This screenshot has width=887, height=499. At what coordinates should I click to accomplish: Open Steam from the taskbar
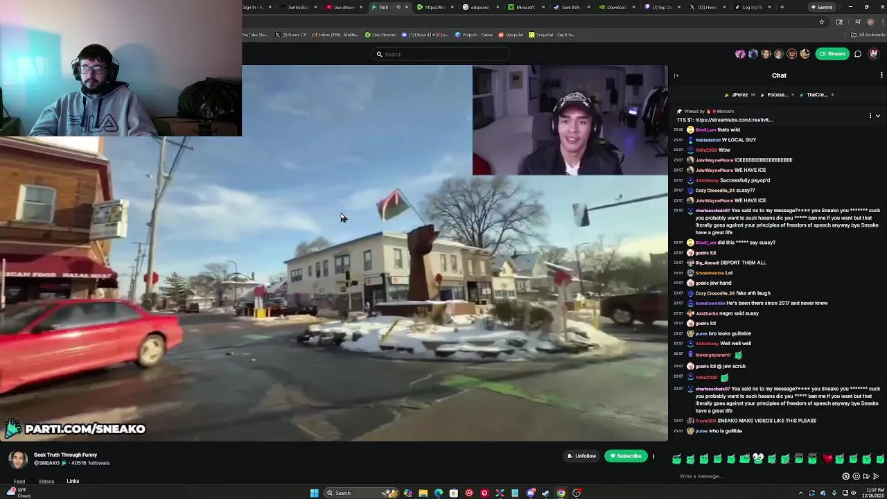click(x=545, y=493)
